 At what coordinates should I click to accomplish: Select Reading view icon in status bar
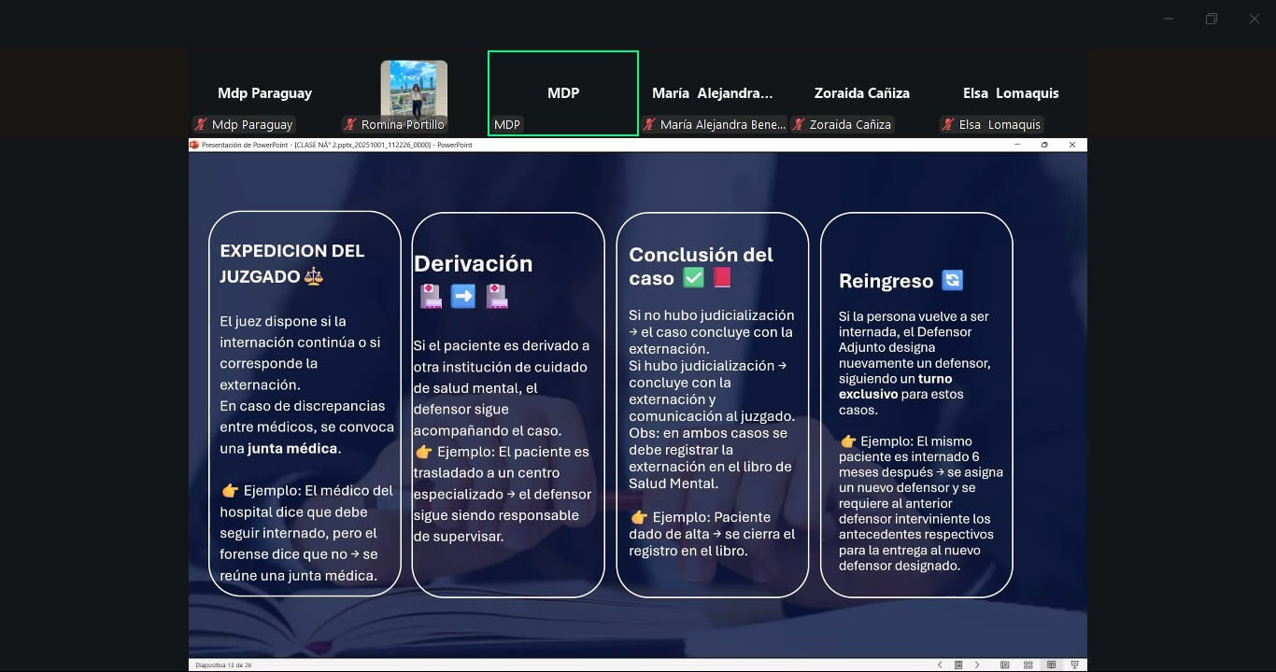(1052, 665)
